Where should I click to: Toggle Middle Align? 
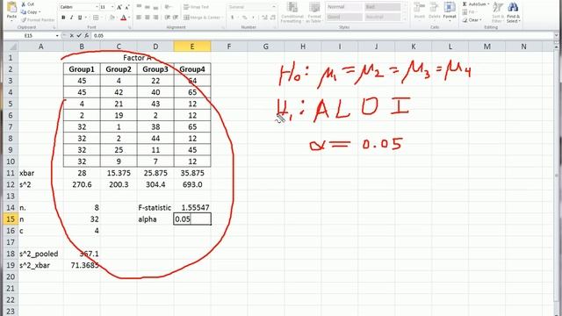[148, 7]
